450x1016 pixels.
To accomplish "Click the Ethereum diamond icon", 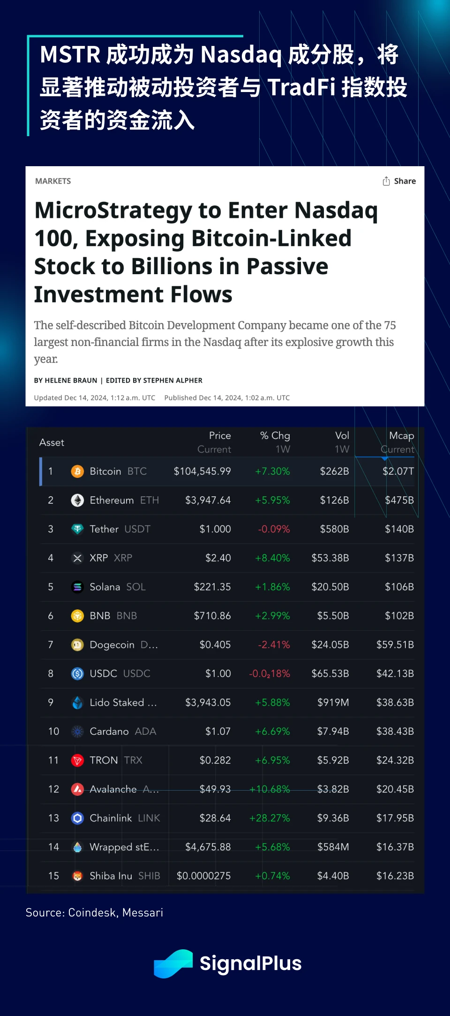I will 77,500.
